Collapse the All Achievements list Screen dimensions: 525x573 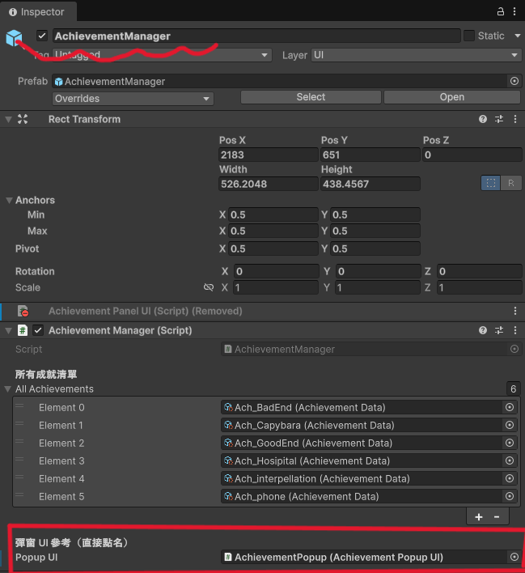tap(7, 388)
